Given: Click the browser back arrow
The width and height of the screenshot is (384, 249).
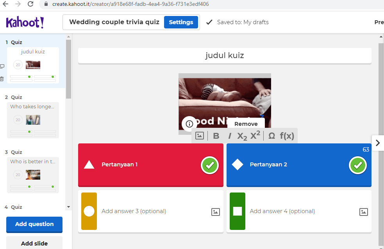Looking at the screenshot, I should point(5,4).
